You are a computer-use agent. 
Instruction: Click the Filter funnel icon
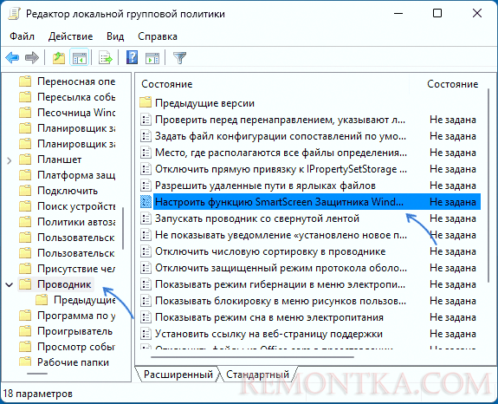[179, 58]
